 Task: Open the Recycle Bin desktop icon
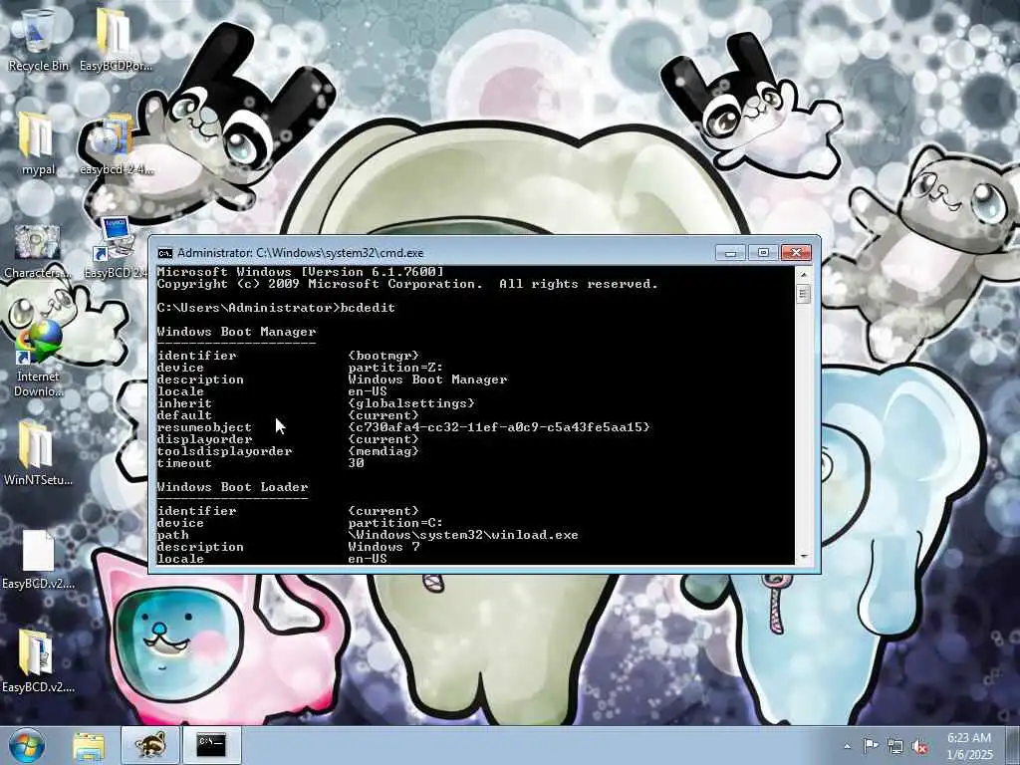38,39
